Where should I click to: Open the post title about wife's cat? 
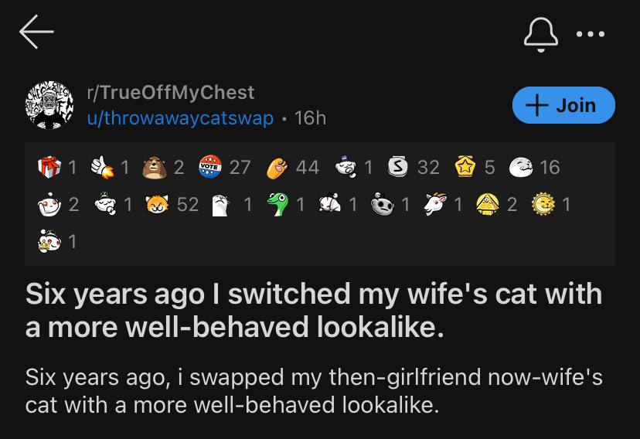(x=314, y=311)
